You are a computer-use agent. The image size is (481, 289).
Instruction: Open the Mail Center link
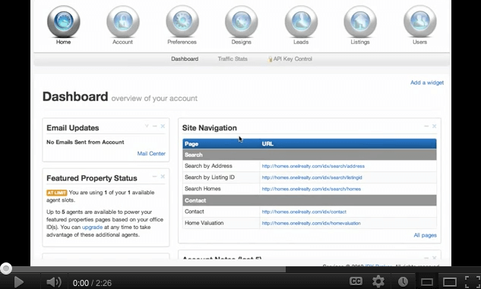[151, 153]
